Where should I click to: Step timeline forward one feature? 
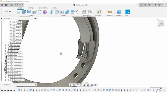click(x=11, y=90)
